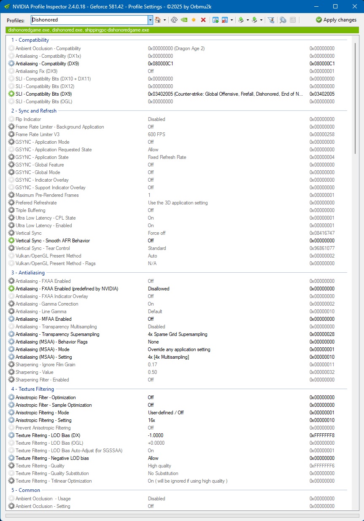Screen dimensions: 364x521
Task: Click the '-1.0000' LOD Bias (DX) value
Action: pyautogui.click(x=156, y=435)
